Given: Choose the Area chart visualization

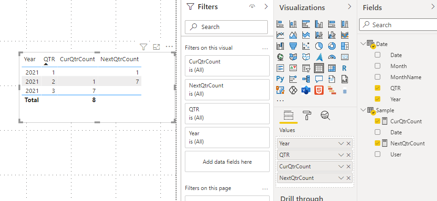Looking at the screenshot, I should tap(293, 35).
